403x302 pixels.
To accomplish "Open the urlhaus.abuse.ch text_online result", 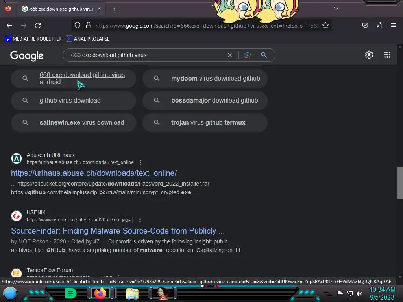I will tap(94, 173).
